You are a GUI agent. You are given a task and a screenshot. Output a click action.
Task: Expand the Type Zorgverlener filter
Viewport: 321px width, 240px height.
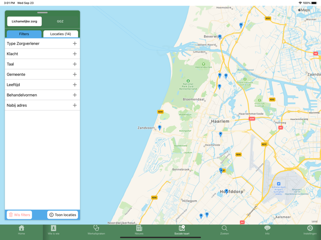42,43
